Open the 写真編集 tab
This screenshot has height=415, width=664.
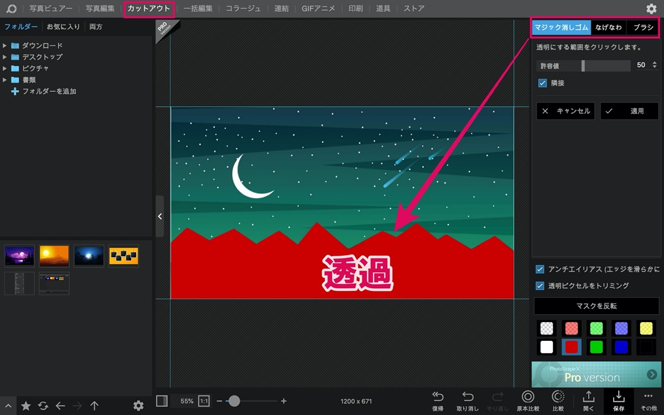click(100, 8)
